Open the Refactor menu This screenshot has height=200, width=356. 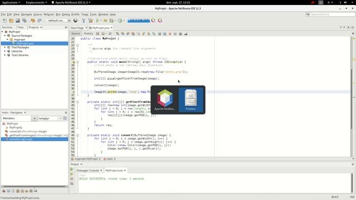point(49,14)
